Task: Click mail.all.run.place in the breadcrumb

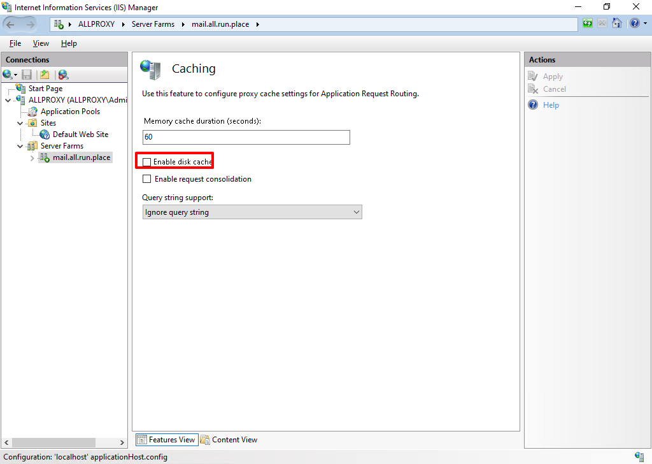Action: [220, 24]
